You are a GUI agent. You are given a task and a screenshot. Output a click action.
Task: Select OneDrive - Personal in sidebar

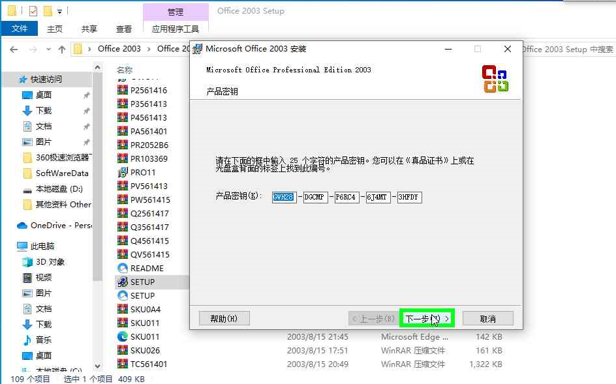[x=55, y=226]
